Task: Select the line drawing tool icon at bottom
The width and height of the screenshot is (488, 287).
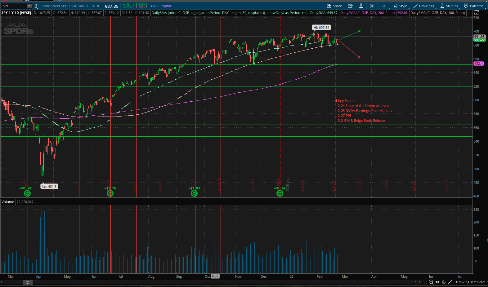Action: 450,282
